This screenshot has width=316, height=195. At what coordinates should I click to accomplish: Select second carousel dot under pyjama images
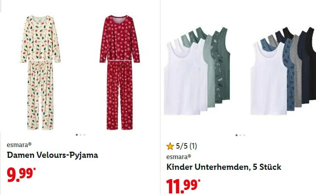[80, 135]
